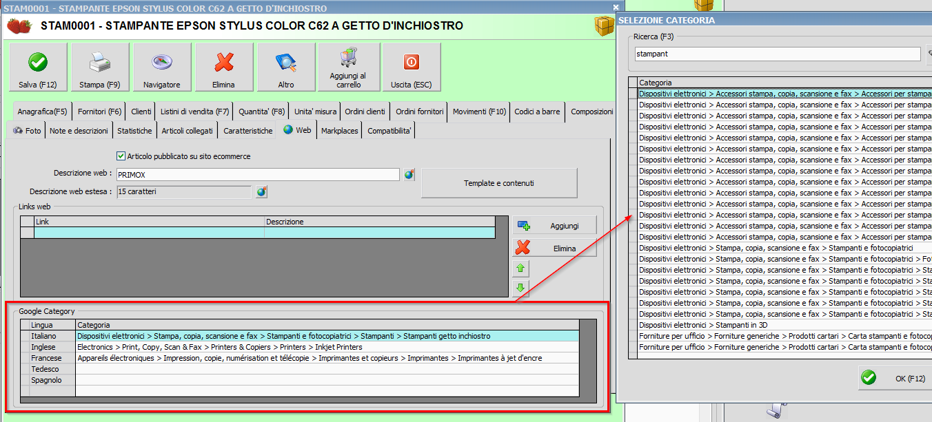Select the row ending with Stampanti e fotocopiatrici
Image resolution: width=932 pixels, height=422 pixels.
[784, 248]
